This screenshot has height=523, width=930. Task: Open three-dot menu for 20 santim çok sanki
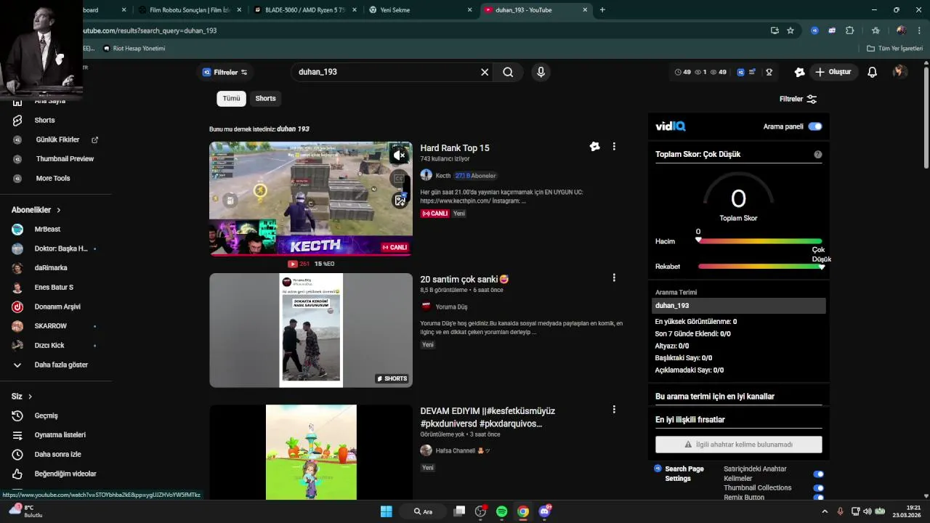click(x=614, y=277)
